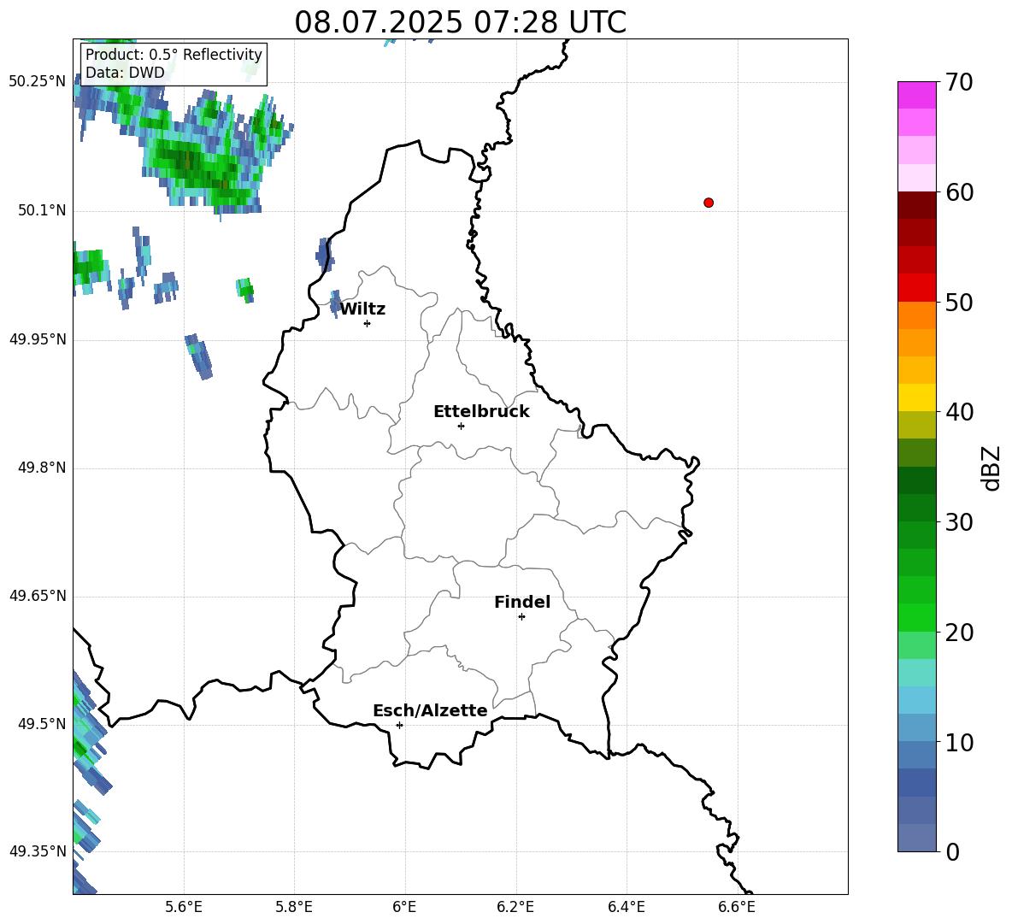The height and width of the screenshot is (924, 1012).
Task: Click the dBZ colorbar axis label
Action: (x=991, y=468)
